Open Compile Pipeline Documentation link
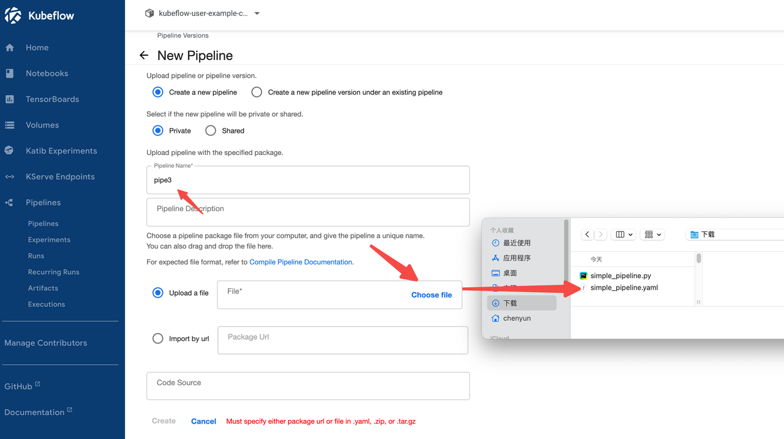 point(301,262)
